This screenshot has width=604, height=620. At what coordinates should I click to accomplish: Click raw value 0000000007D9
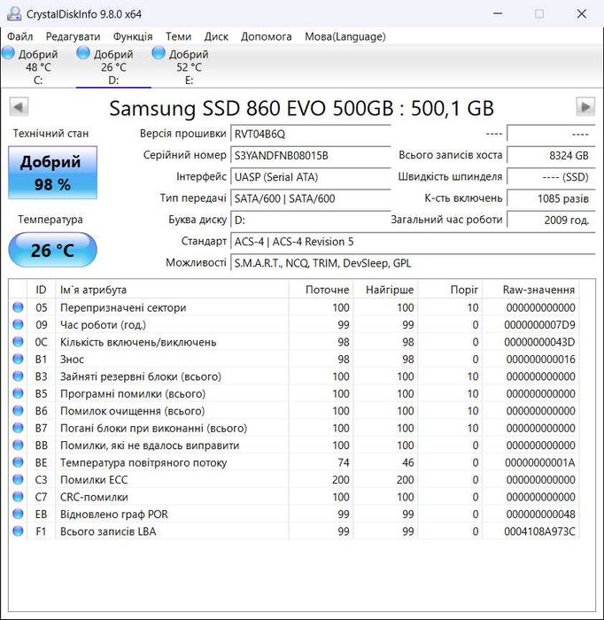tap(539, 325)
